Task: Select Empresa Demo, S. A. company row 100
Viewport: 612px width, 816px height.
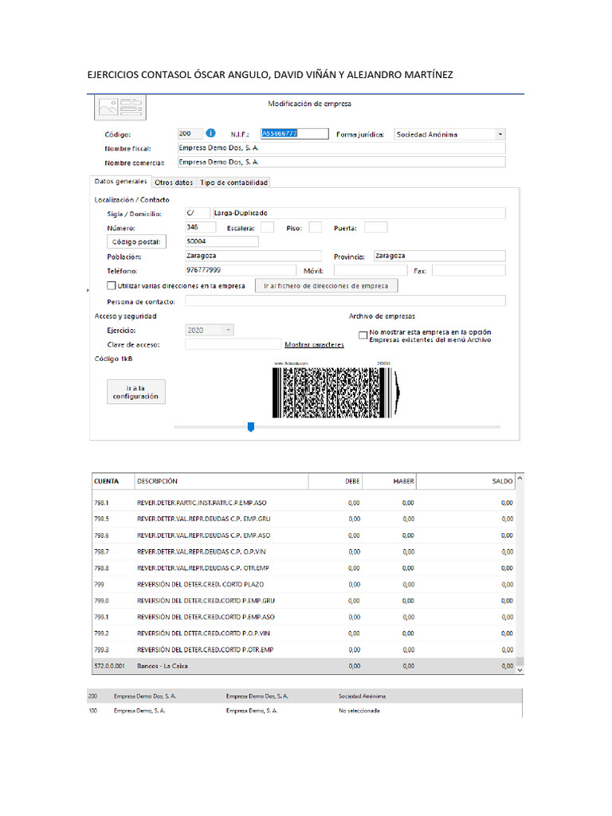Action: pos(303,709)
